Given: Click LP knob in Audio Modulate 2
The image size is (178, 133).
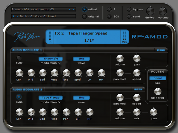Looking at the screenshot, I should pyautogui.click(x=78, y=112).
